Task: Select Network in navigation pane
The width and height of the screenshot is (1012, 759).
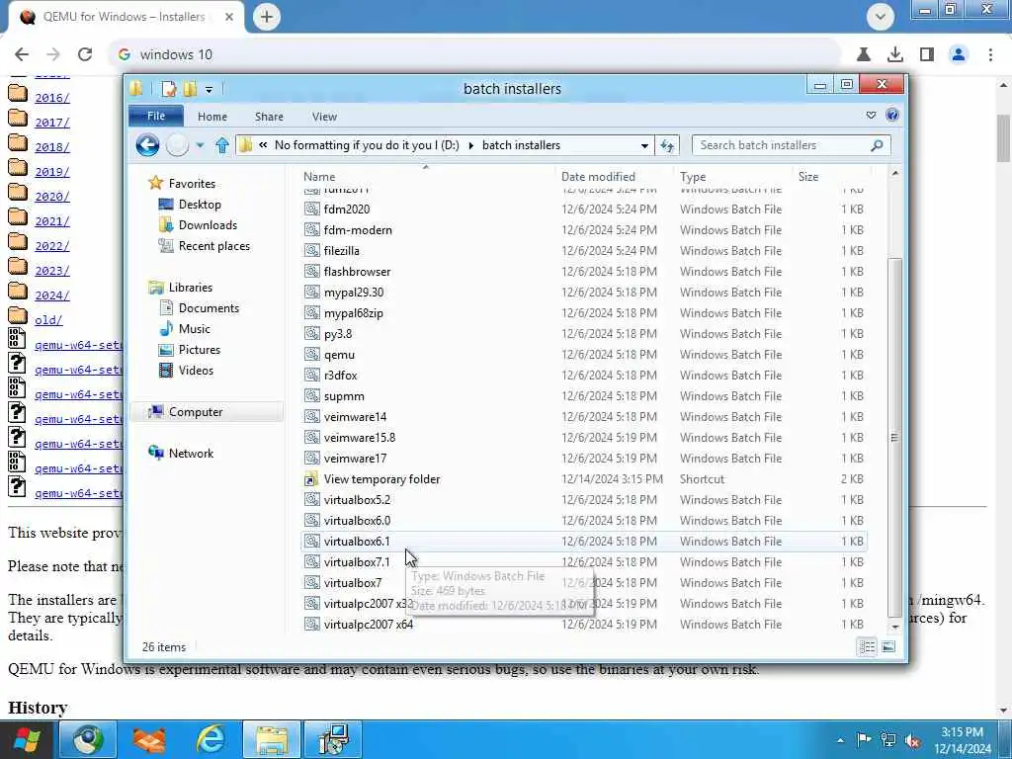Action: tap(191, 454)
